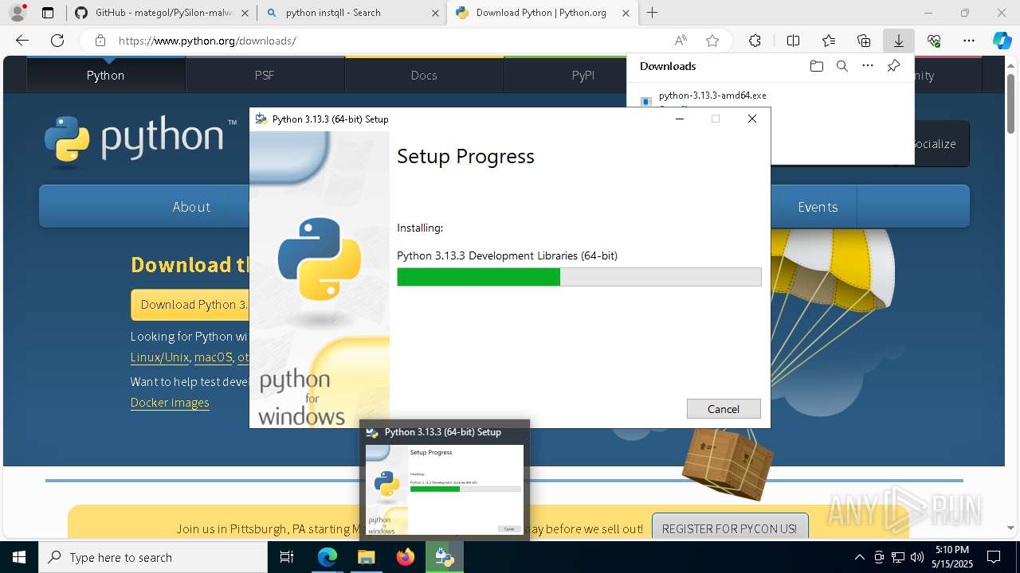Open Edge Settings and more menu
Viewport: 1020px width, 573px height.
[969, 41]
